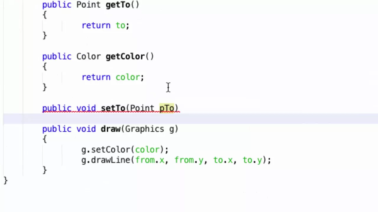The width and height of the screenshot is (378, 212).
Task: Click the setTo method name
Action: click(113, 108)
